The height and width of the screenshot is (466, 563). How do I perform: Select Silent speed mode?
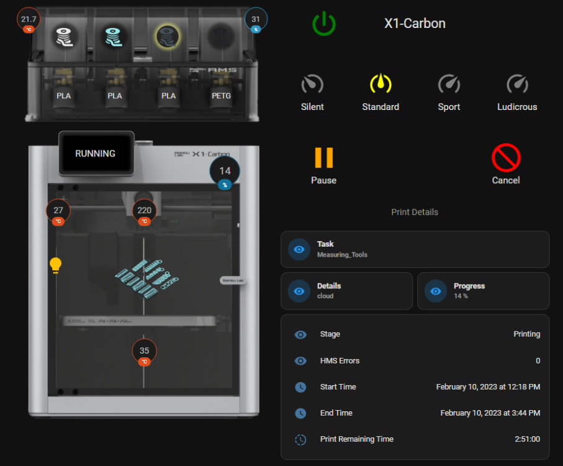(x=312, y=93)
